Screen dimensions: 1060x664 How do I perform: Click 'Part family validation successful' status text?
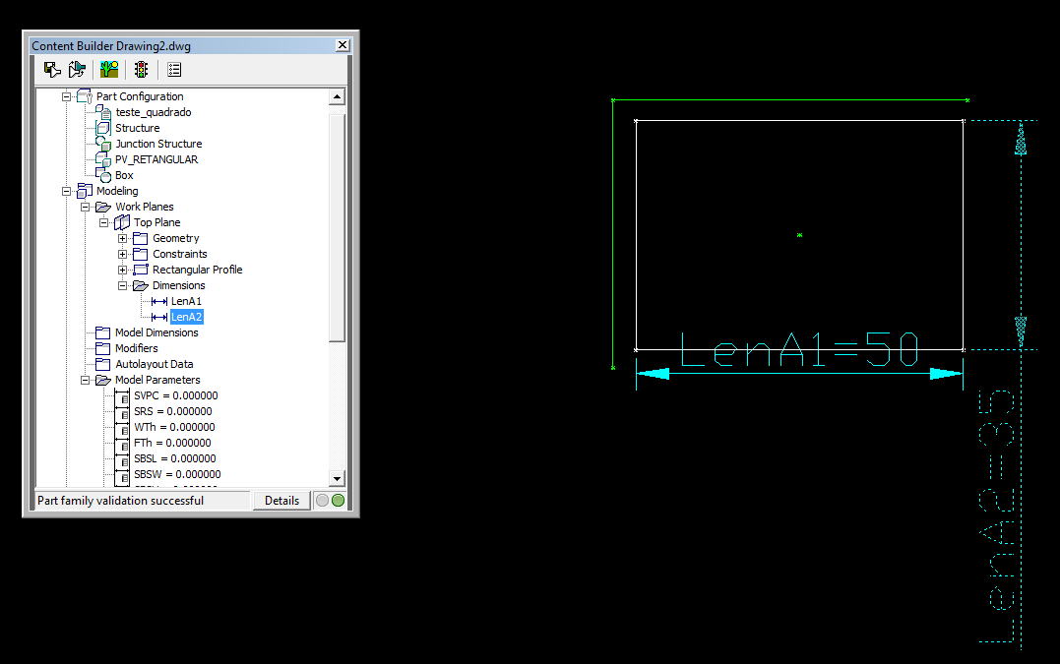coord(120,501)
